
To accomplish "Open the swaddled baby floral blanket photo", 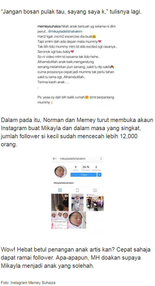I will [x=77, y=202].
